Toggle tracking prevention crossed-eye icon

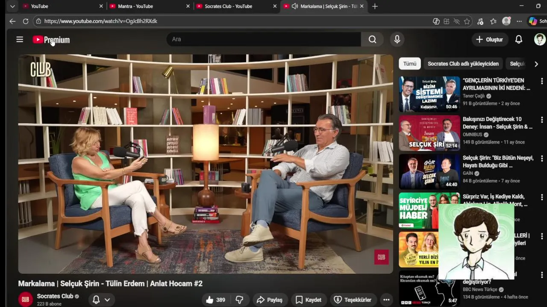457,21
